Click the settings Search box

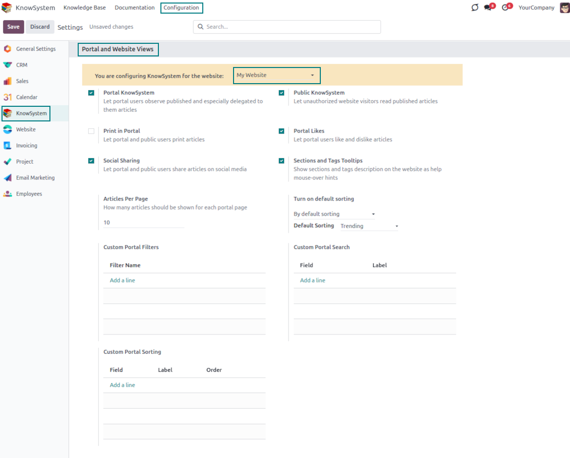coord(288,27)
